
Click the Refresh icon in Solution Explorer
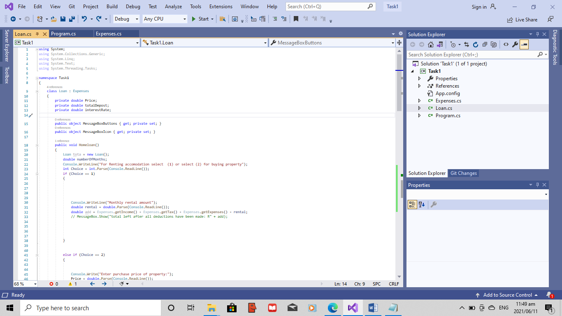click(476, 44)
